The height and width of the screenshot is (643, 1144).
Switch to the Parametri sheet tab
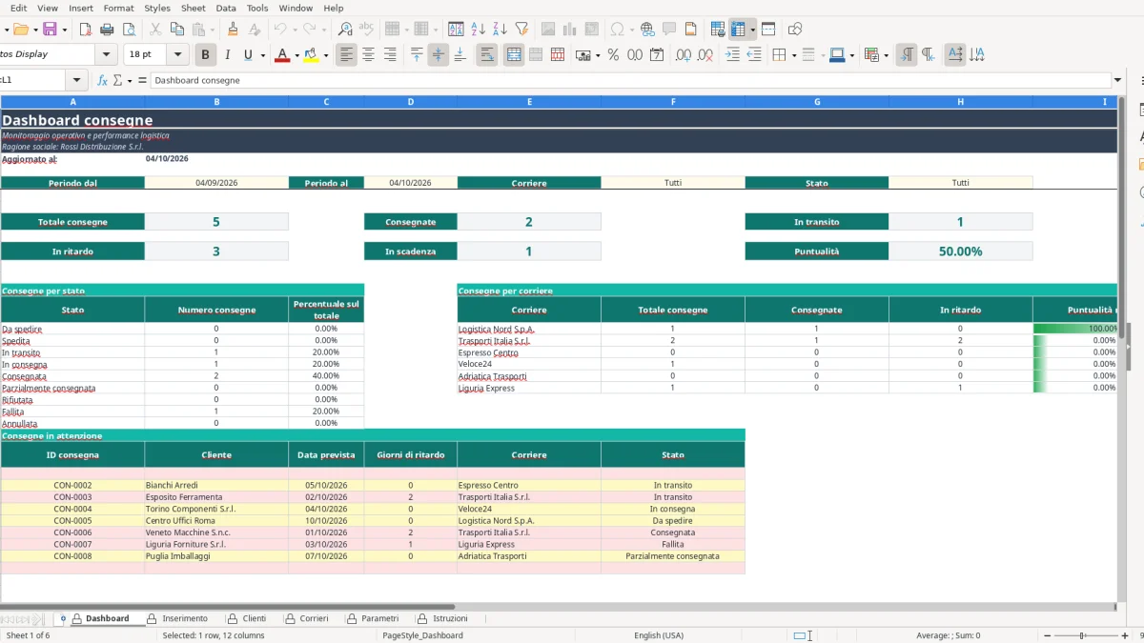point(372,618)
